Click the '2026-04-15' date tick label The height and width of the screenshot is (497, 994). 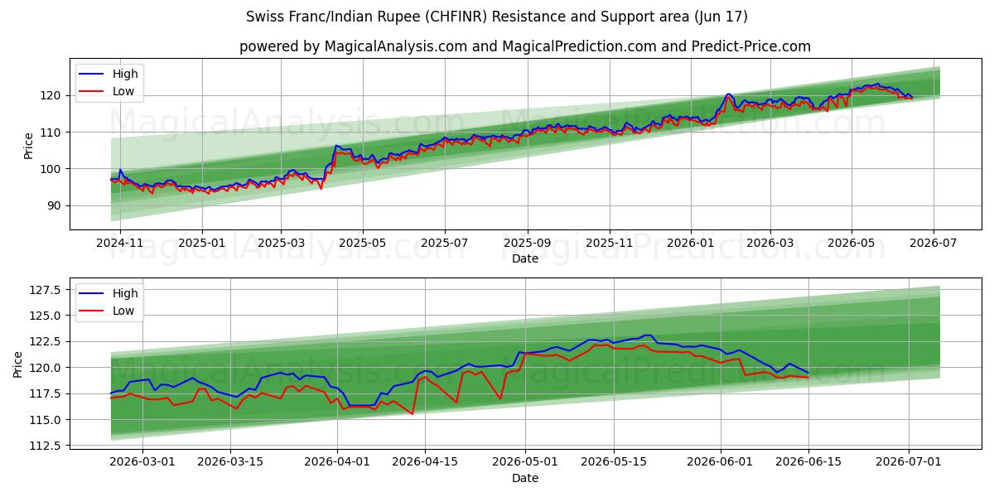tap(425, 463)
